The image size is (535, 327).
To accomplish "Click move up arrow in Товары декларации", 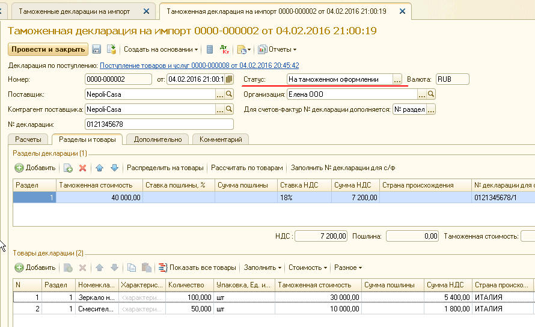I will 99,267.
